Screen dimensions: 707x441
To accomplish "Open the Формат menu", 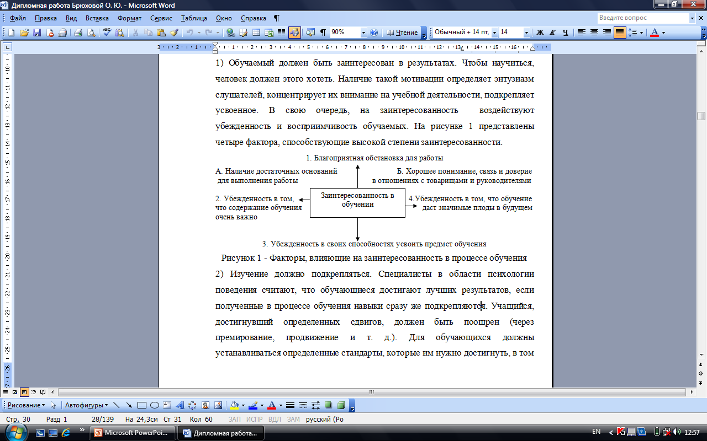I will pos(130,18).
